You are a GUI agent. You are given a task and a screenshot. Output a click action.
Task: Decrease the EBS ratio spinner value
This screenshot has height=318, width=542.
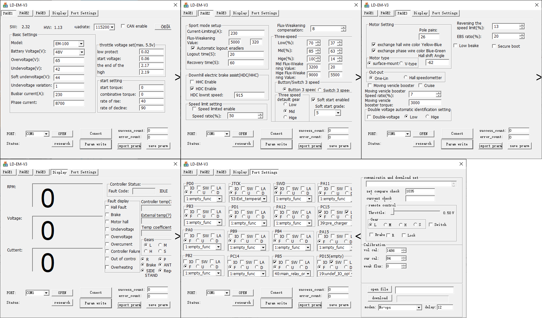point(522,38)
